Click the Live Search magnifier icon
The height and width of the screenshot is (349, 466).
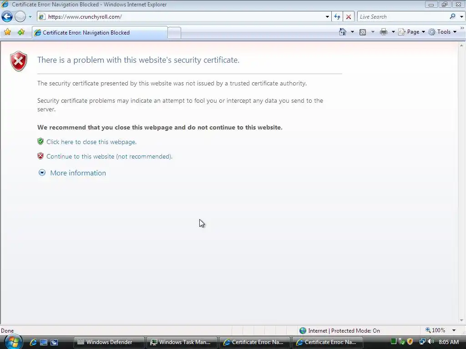coord(453,16)
